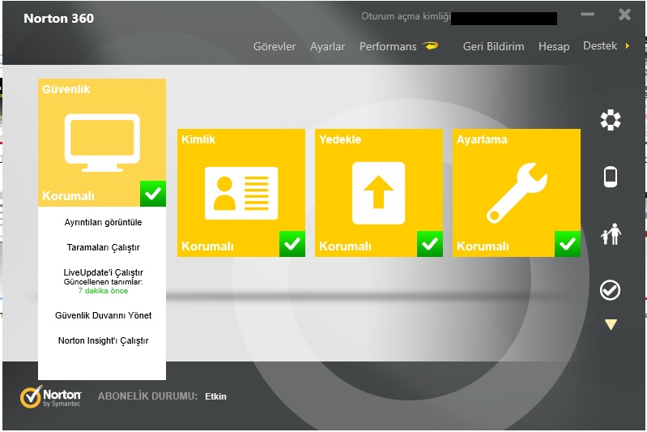Expand the arrow next to Destek
This screenshot has height=432, width=647.
(x=628, y=46)
